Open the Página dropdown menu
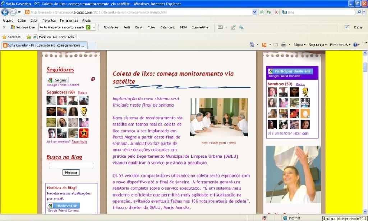This screenshot has width=368, height=221. 299,45
